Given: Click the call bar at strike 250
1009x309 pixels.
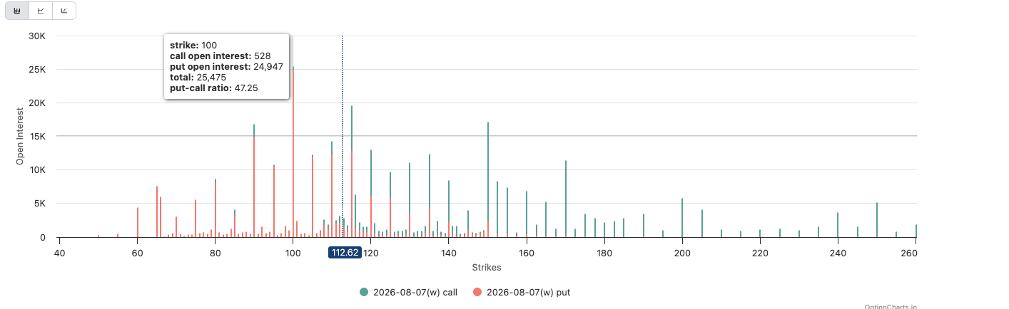Looking at the screenshot, I should click(x=877, y=220).
